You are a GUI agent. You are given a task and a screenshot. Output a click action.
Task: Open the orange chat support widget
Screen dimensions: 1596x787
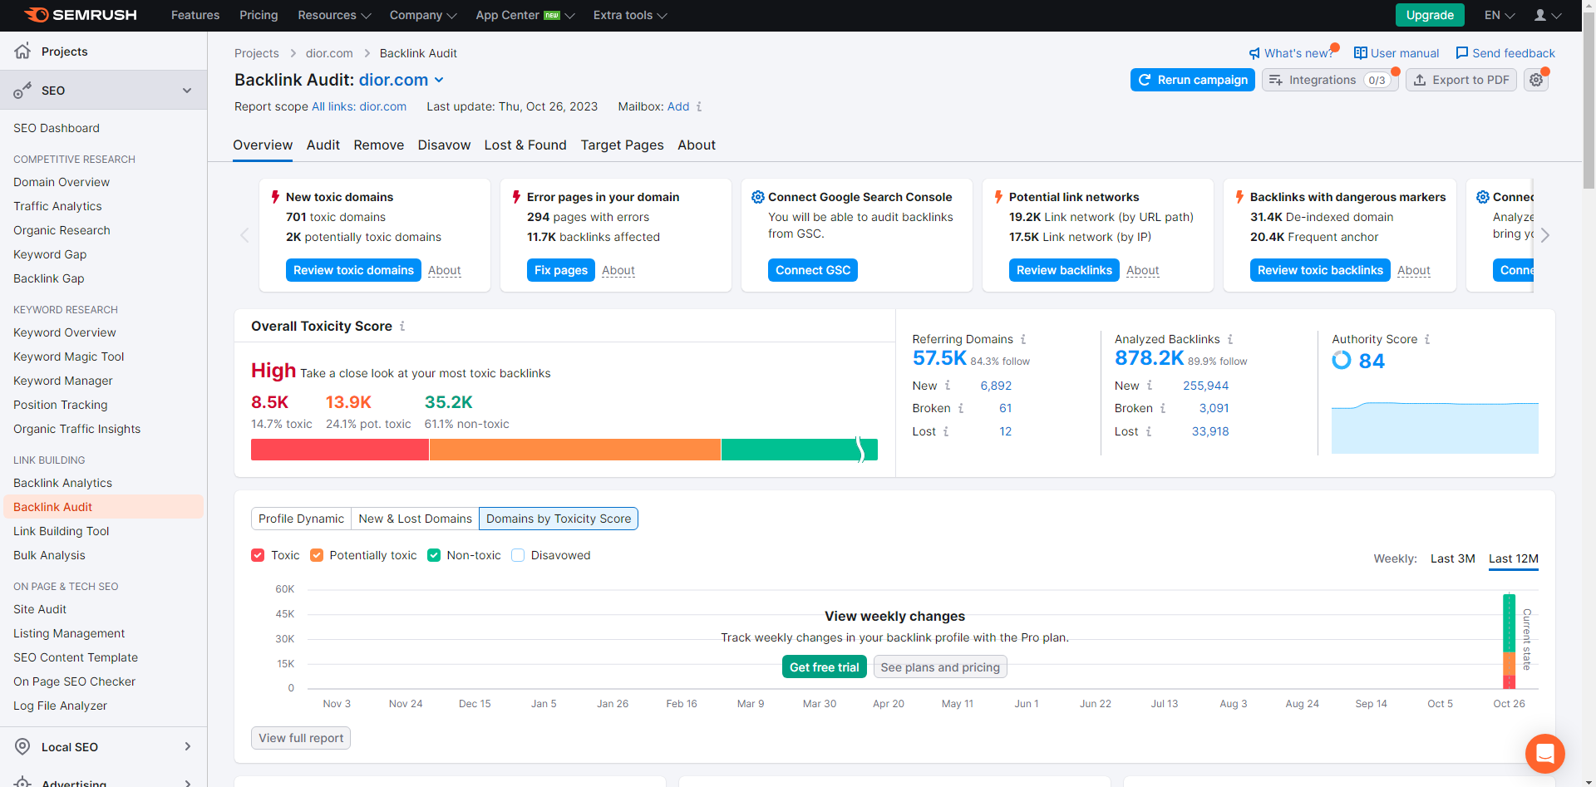click(1545, 754)
